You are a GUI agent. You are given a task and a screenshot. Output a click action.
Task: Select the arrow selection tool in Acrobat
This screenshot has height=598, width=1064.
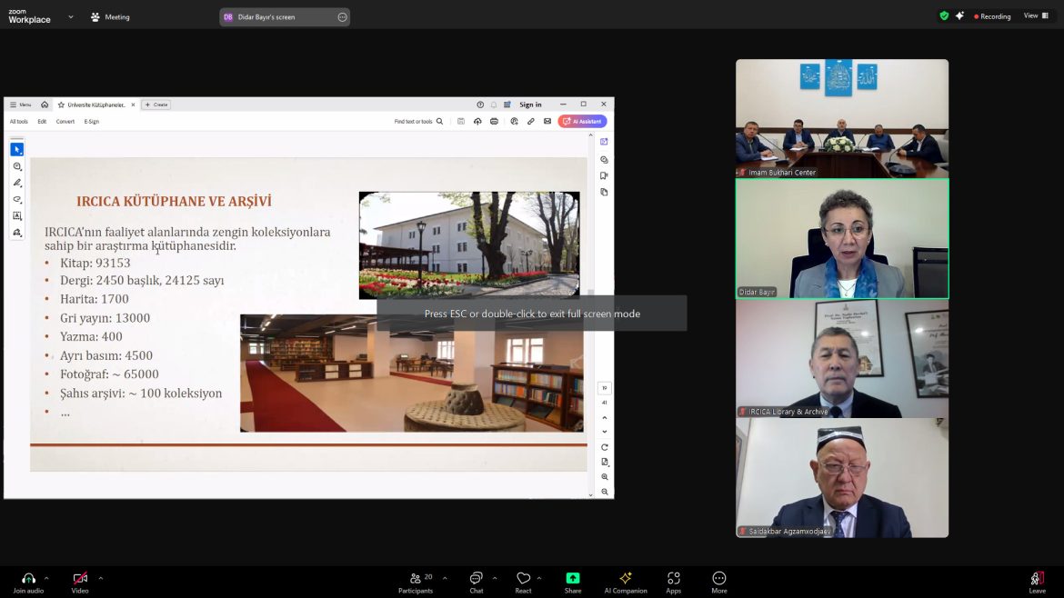17,148
